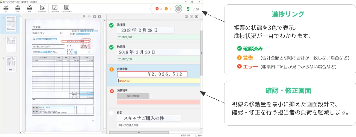Click the 件名 text field スキャナご購入の件
The image size is (356, 137).
(x=158, y=125)
